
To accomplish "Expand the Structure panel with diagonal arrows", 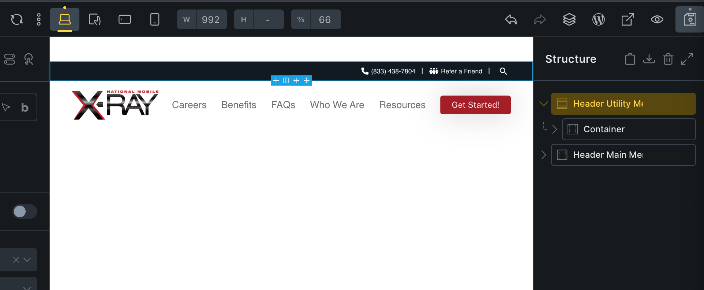I will click(x=687, y=59).
